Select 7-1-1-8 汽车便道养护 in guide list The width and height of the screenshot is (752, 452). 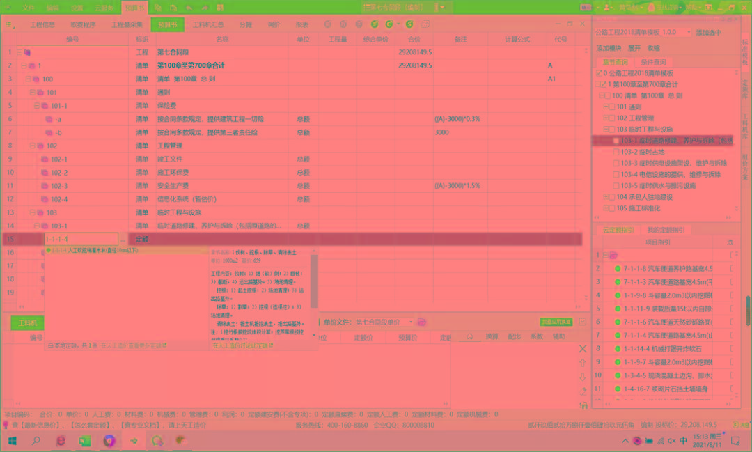668,269
